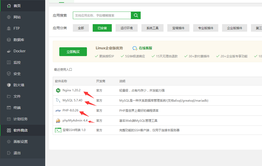Click the phpMyAdmin sailboat icon

point(58,120)
